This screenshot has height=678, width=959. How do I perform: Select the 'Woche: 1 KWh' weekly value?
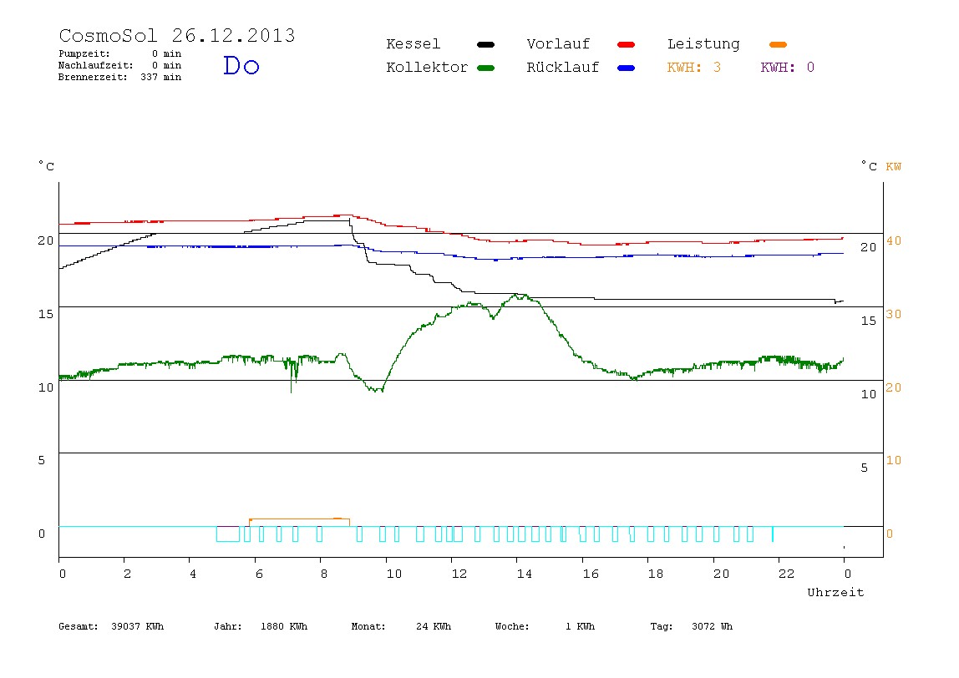[545, 626]
